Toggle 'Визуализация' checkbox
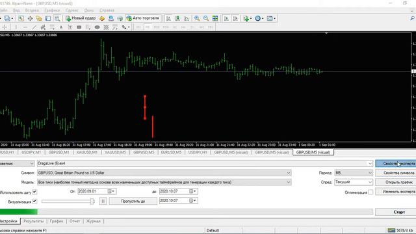Screen dimensions: 416x234 pyautogui.click(x=34, y=201)
